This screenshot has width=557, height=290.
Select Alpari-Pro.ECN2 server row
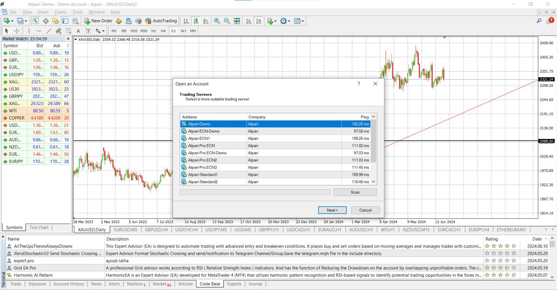pos(276,160)
